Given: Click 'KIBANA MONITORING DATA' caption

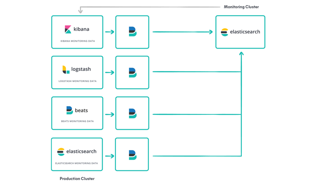Looking at the screenshot, I should 77,41.
